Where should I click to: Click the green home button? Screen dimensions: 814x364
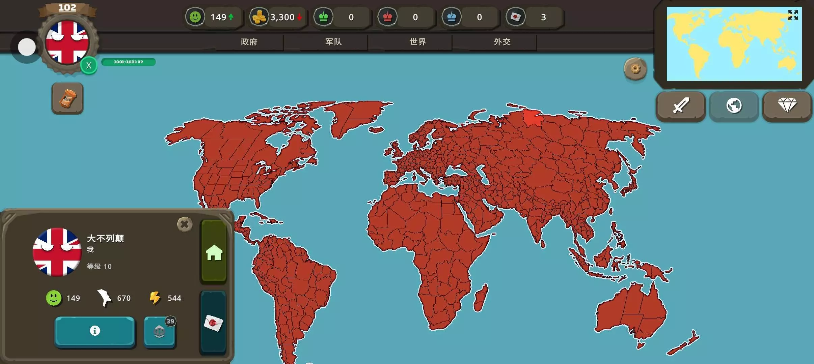coord(214,252)
